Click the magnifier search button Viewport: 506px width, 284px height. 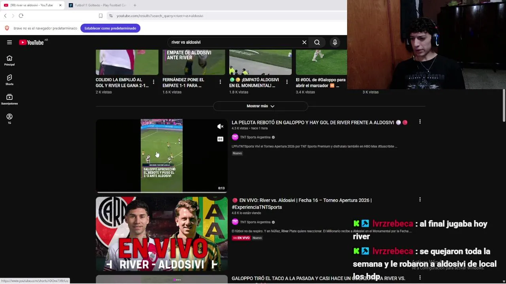[x=317, y=42]
